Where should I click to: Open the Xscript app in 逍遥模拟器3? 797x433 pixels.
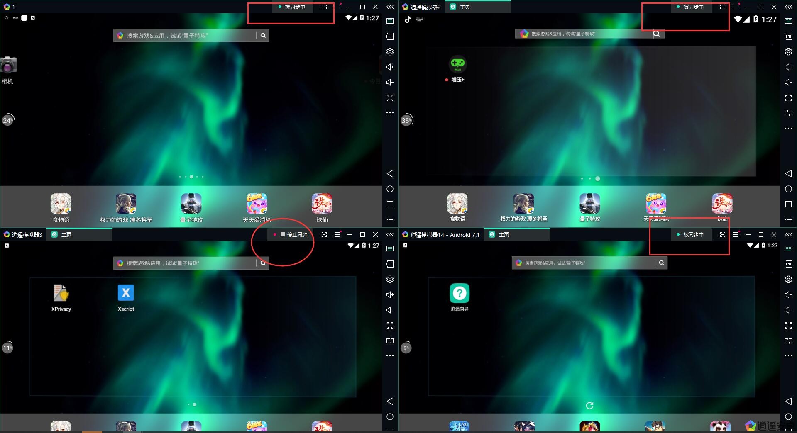[126, 293]
